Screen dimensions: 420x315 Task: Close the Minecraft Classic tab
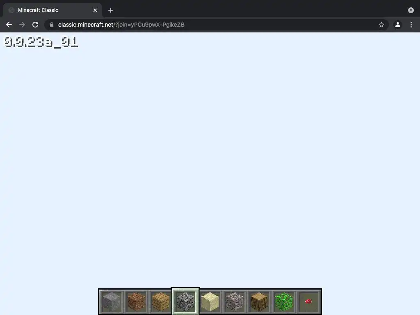coord(95,10)
